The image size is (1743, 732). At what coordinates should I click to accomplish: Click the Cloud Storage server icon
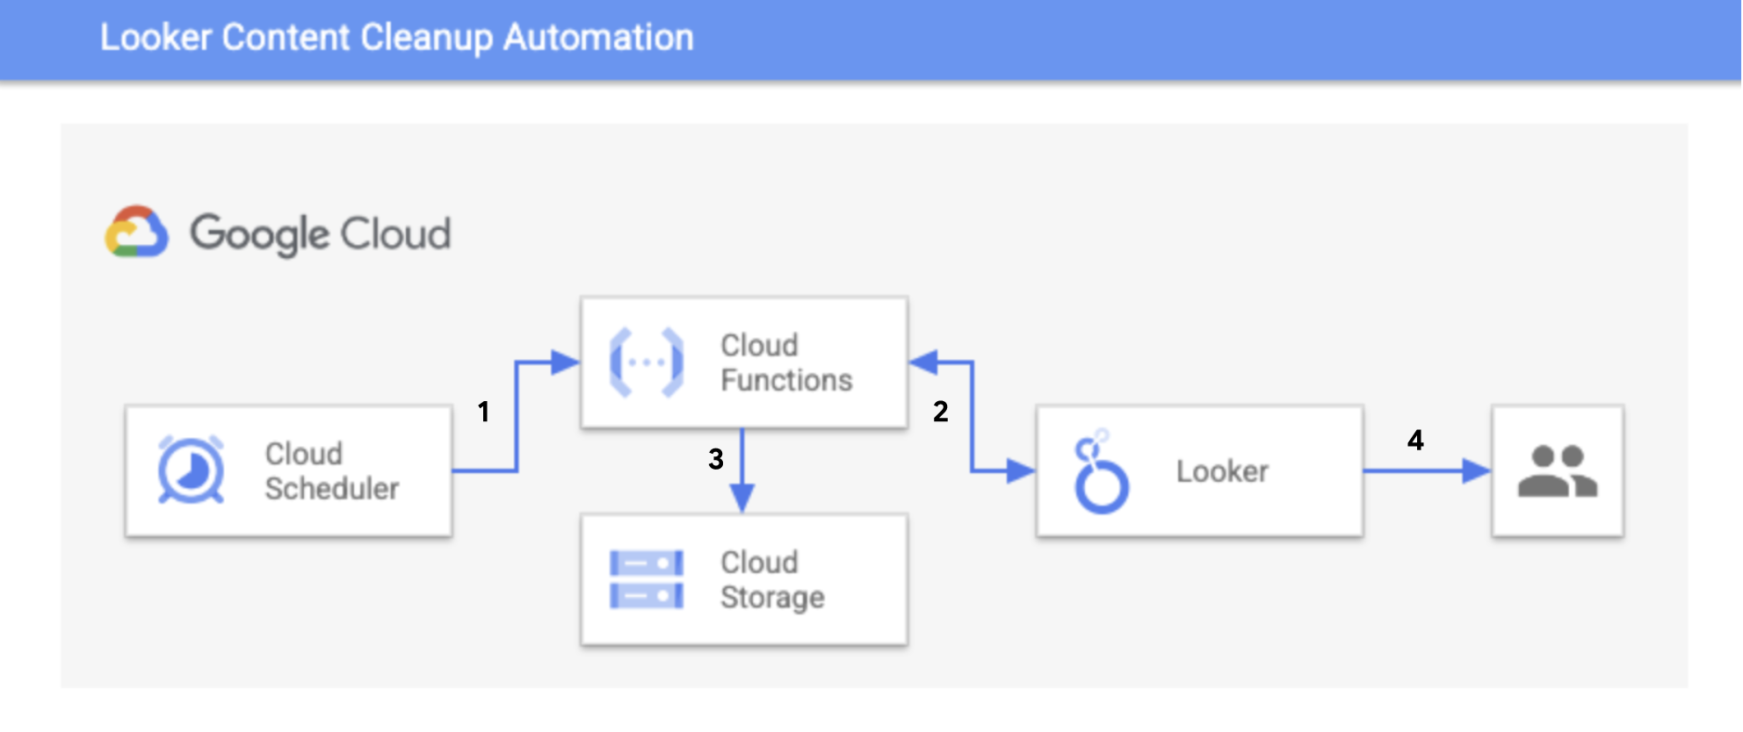point(647,580)
